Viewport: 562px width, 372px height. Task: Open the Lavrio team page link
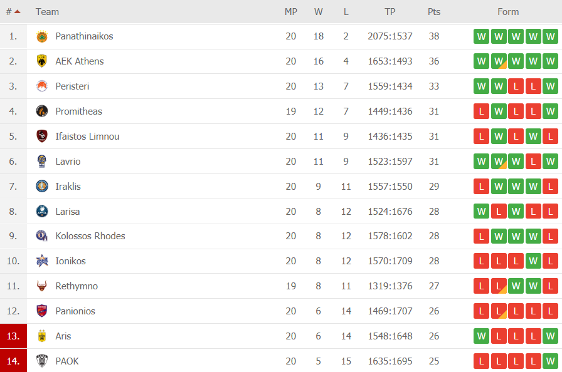click(68, 162)
